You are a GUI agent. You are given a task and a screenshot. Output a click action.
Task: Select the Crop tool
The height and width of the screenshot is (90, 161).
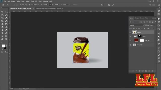(x=2, y=18)
